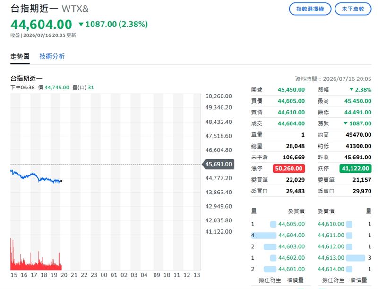Click the right 最佳衍生一檔價量 label

click(344, 280)
